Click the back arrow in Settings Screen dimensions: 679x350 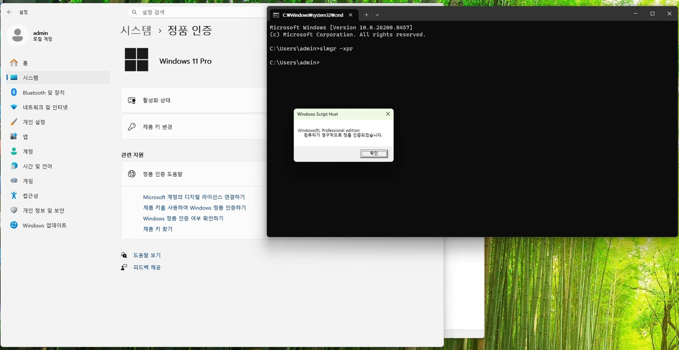click(x=9, y=12)
